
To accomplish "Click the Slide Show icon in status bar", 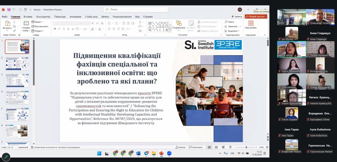I will pos(230,147).
